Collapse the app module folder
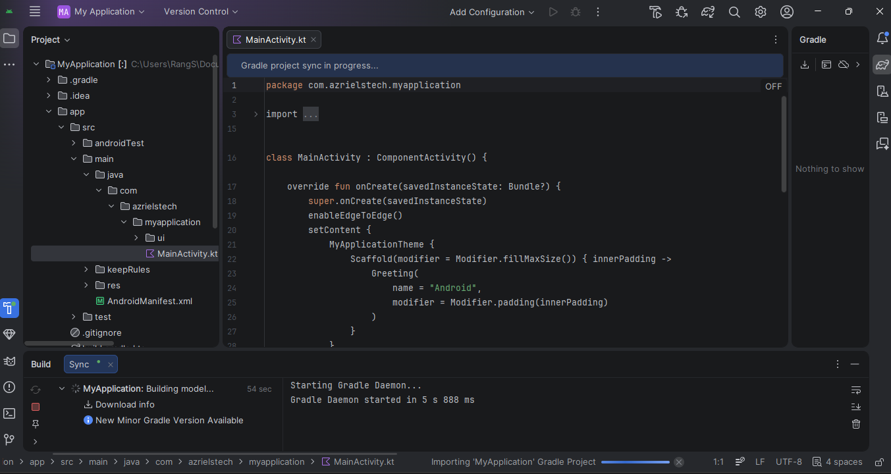The image size is (891, 474). pos(49,111)
